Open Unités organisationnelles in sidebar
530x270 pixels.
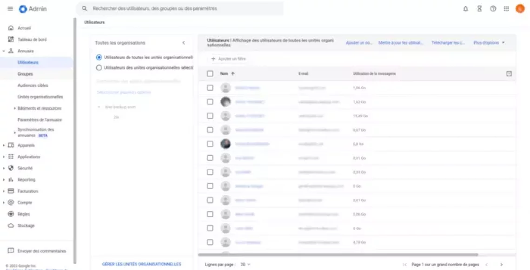tap(40, 97)
